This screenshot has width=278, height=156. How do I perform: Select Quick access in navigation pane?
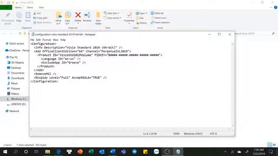click(x=15, y=43)
